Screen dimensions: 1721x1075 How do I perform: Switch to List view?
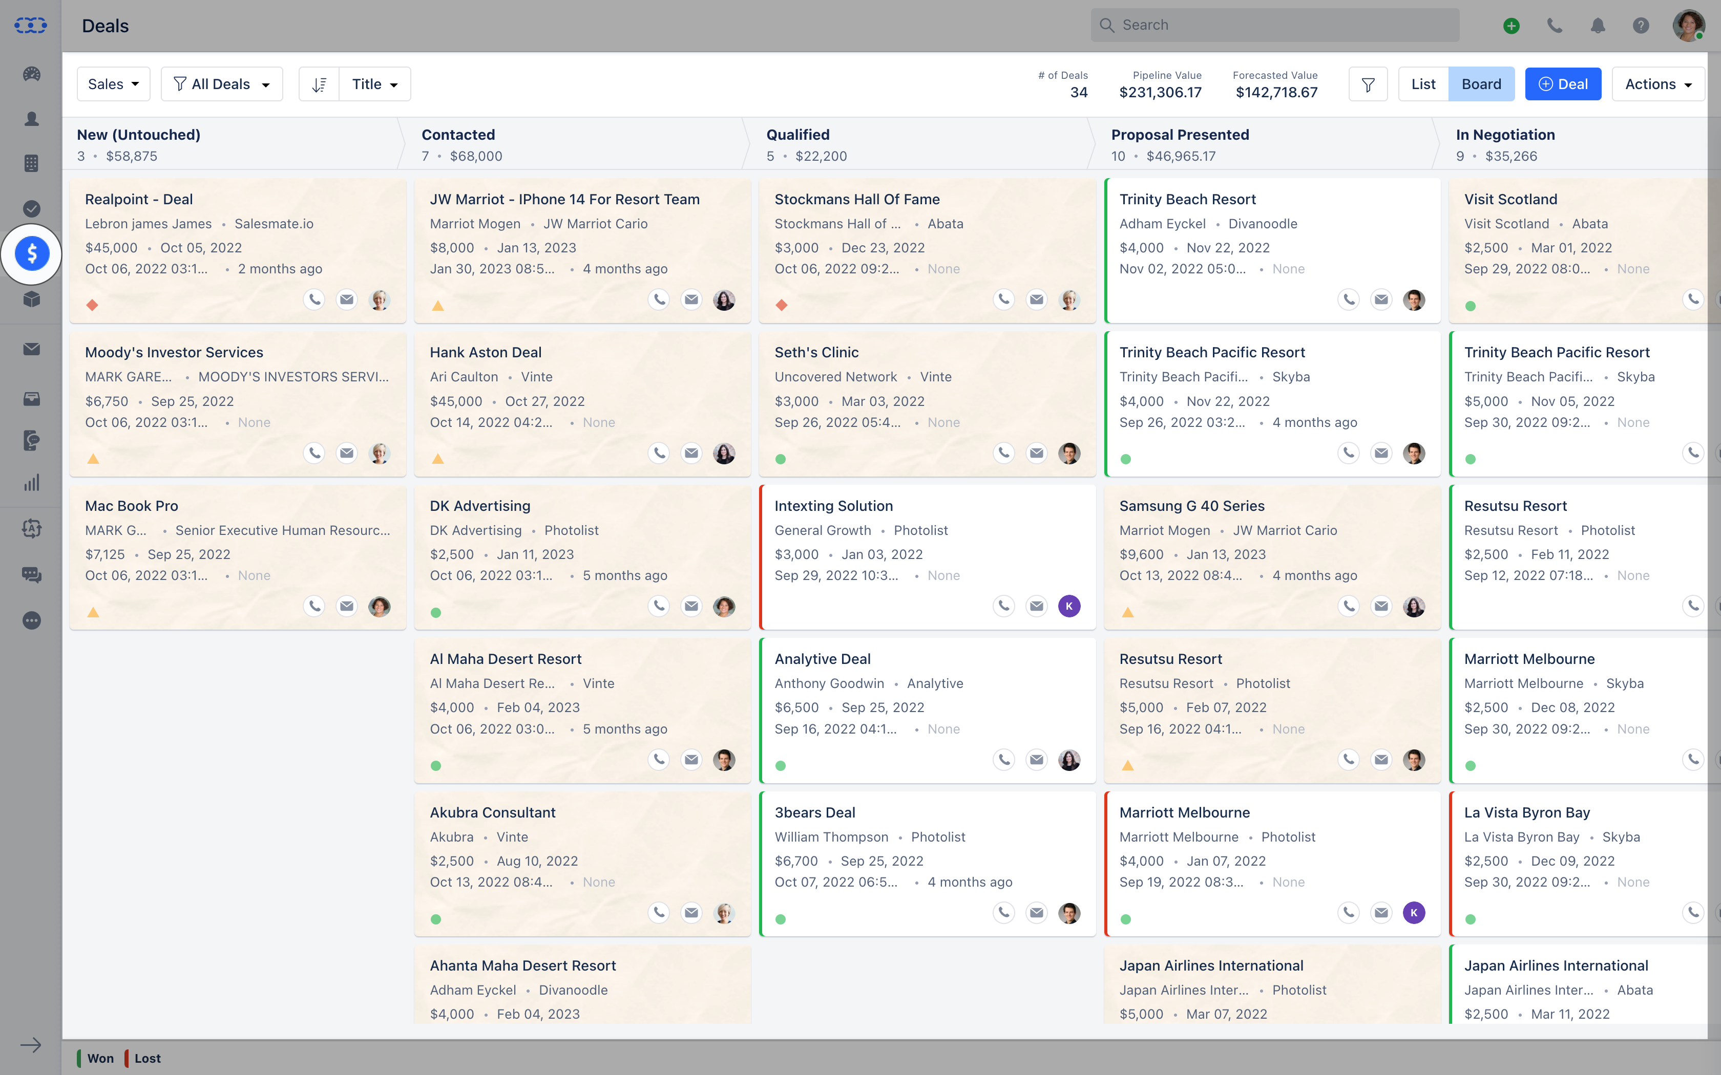click(x=1423, y=84)
